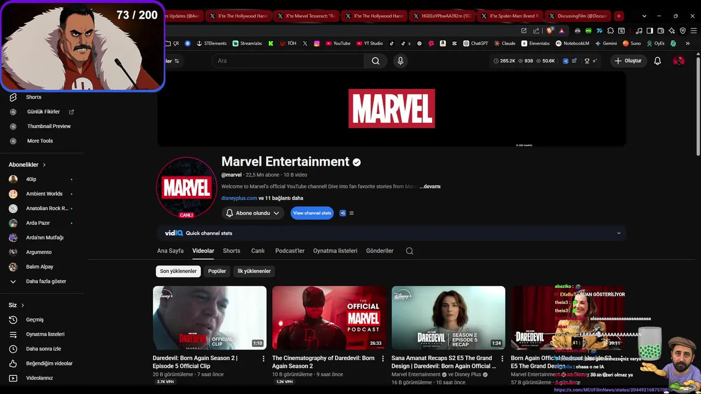This screenshot has width=701, height=394.
Task: Open Arda Pazır subscription channel
Action: (x=38, y=223)
